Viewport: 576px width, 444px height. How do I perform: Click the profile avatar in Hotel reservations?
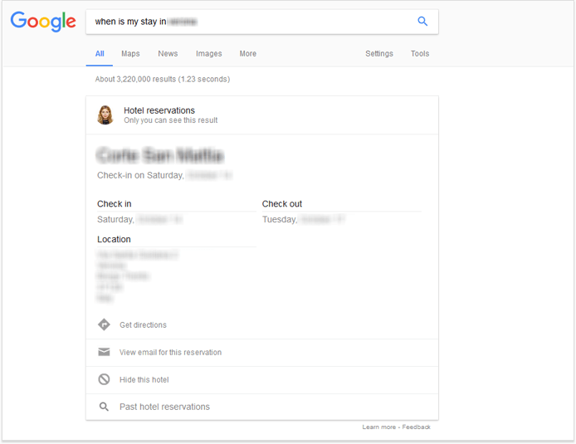(105, 115)
